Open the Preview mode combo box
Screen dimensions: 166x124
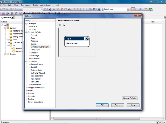click(x=33, y=9)
